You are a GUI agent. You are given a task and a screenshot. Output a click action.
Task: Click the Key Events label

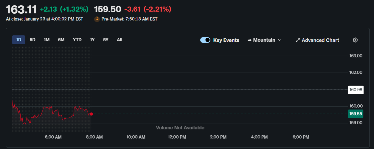(226, 40)
